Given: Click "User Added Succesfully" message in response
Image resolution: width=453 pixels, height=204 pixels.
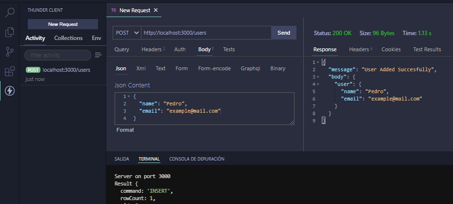Looking at the screenshot, I should 398,70.
